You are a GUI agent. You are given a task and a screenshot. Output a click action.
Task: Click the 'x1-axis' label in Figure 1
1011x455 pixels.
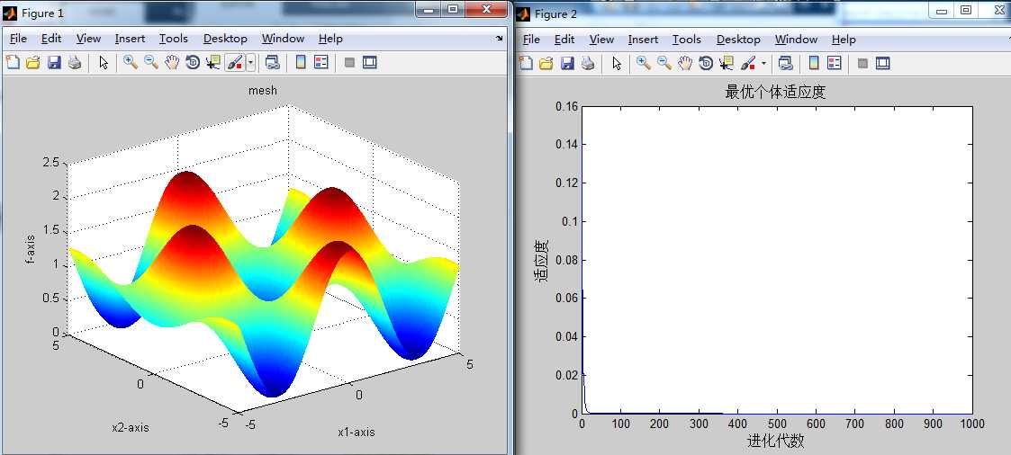pyautogui.click(x=356, y=432)
